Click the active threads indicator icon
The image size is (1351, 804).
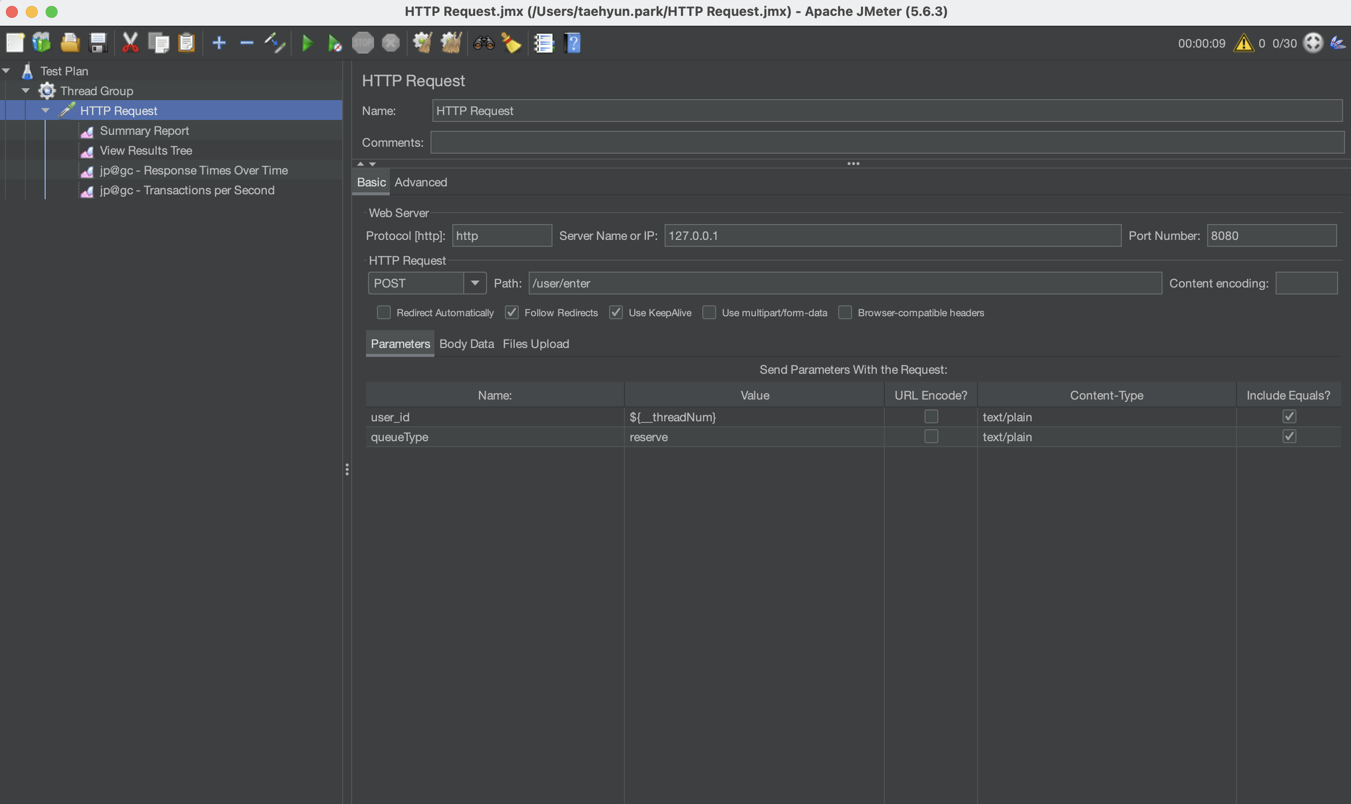pos(1313,43)
